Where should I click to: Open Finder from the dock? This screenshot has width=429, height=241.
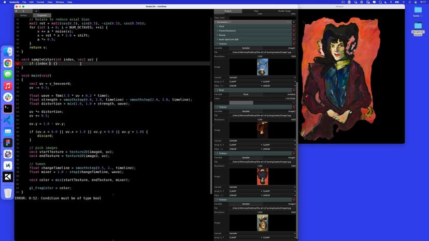tap(8, 52)
